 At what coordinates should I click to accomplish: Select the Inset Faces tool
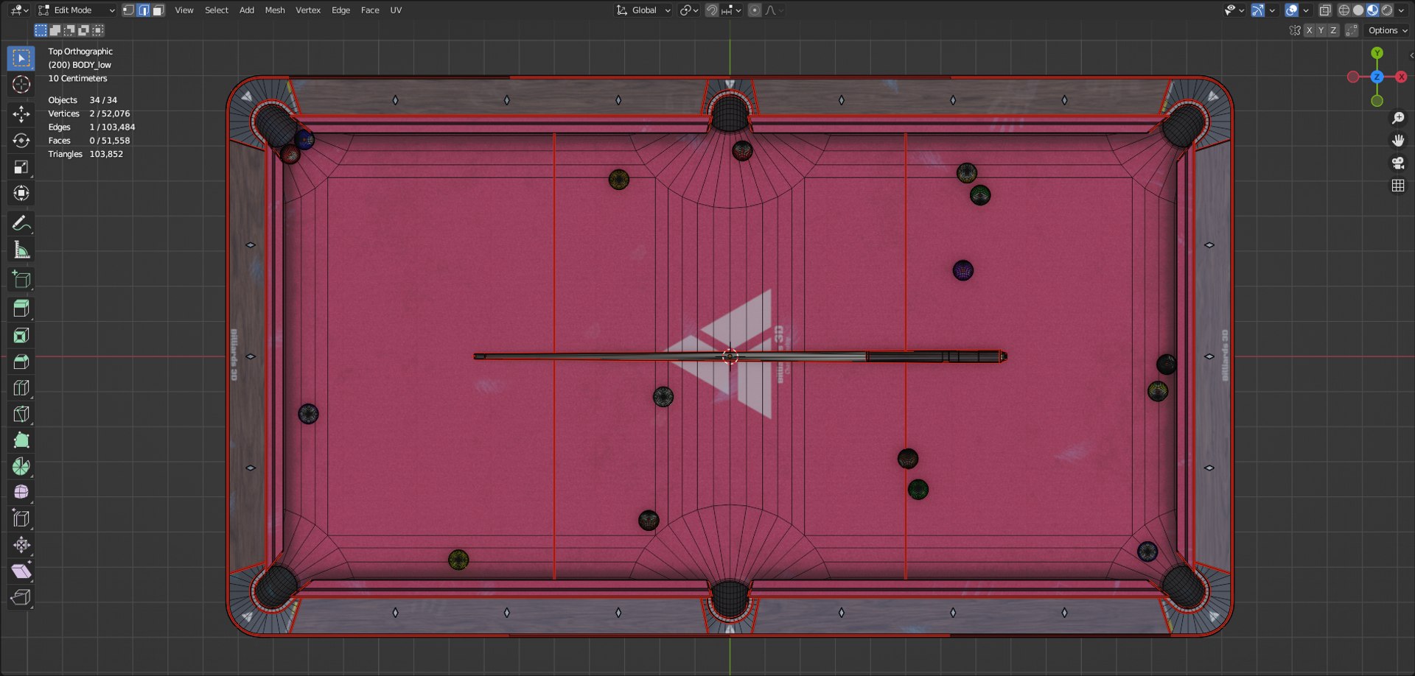(21, 335)
